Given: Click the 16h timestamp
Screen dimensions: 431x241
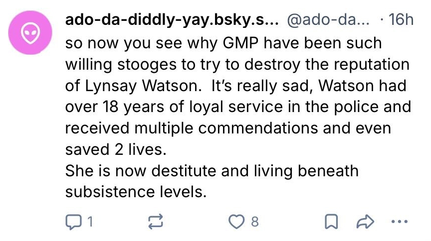Looking at the screenshot, I should point(400,20).
